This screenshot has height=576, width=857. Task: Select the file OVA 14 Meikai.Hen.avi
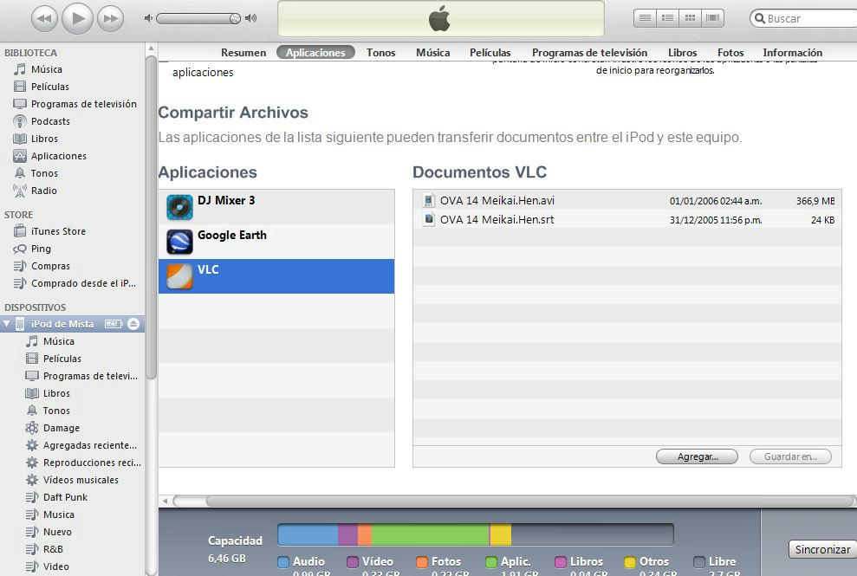coord(627,201)
